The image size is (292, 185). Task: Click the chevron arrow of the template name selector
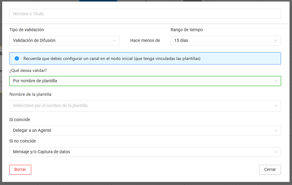276,106
